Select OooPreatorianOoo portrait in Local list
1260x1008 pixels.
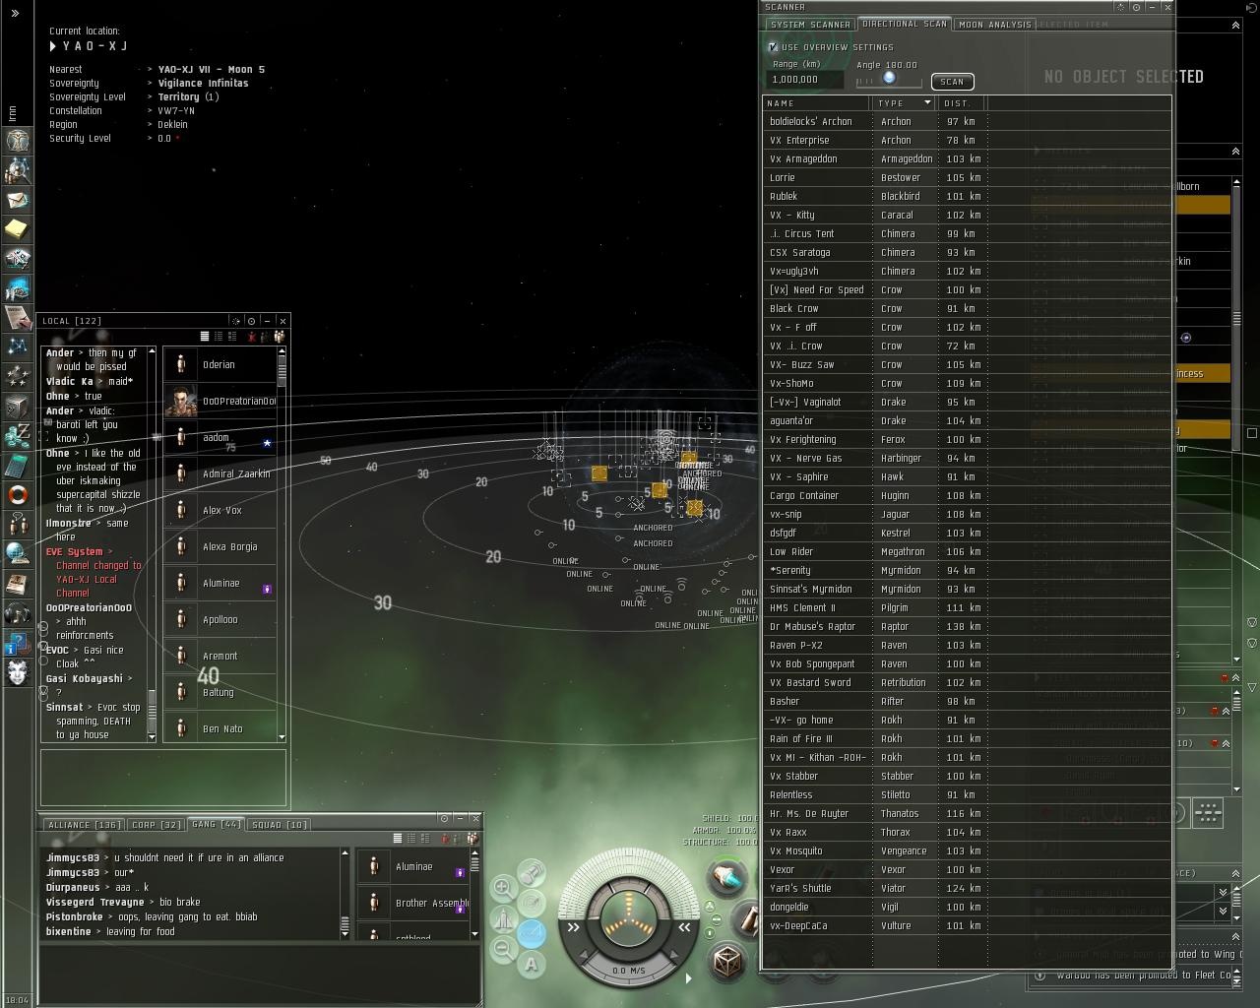(180, 401)
